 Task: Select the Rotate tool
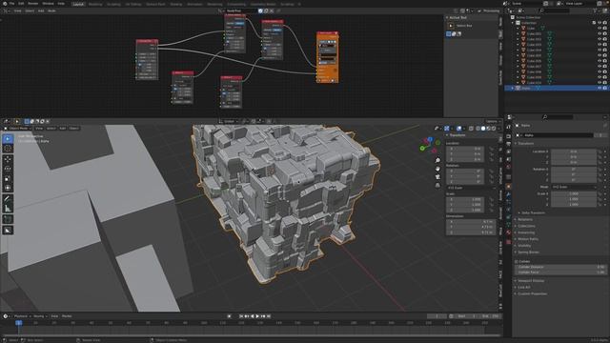coord(8,169)
